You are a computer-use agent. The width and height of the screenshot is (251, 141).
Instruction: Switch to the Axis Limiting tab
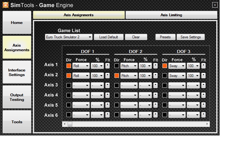(x=171, y=15)
